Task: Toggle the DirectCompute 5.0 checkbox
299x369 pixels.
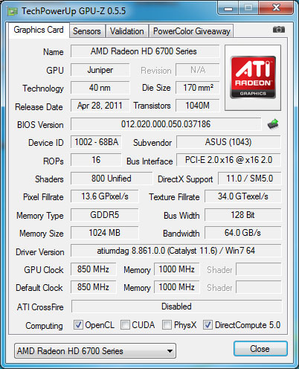Action: (x=208, y=324)
